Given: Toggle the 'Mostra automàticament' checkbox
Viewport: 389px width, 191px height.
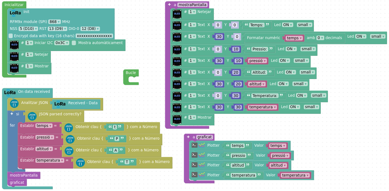Looking at the screenshot, I should (74, 43).
